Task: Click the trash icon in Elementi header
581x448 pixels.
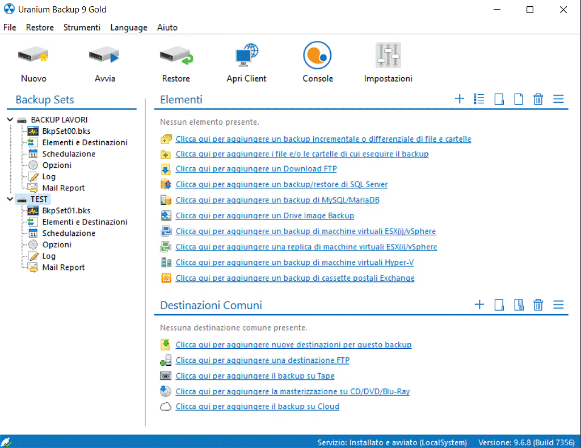Action: (538, 99)
